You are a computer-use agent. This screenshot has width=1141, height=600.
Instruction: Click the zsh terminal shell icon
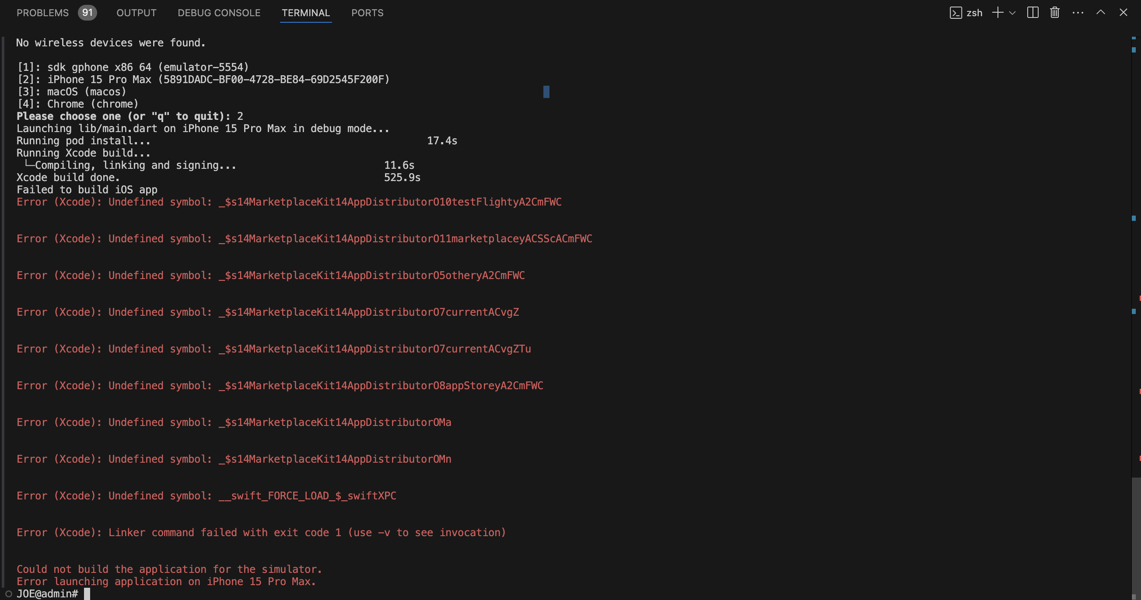pos(955,13)
